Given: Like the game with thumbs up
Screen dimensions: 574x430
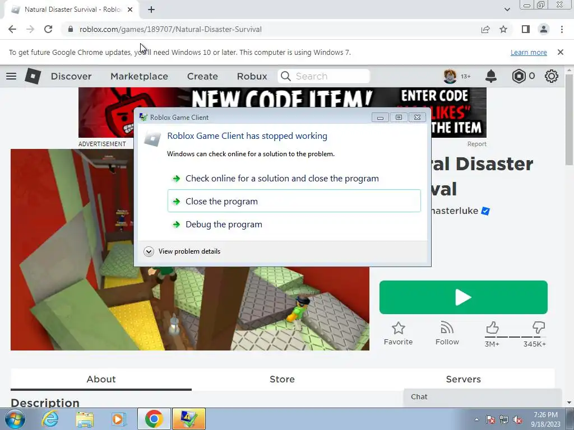Looking at the screenshot, I should (x=492, y=328).
